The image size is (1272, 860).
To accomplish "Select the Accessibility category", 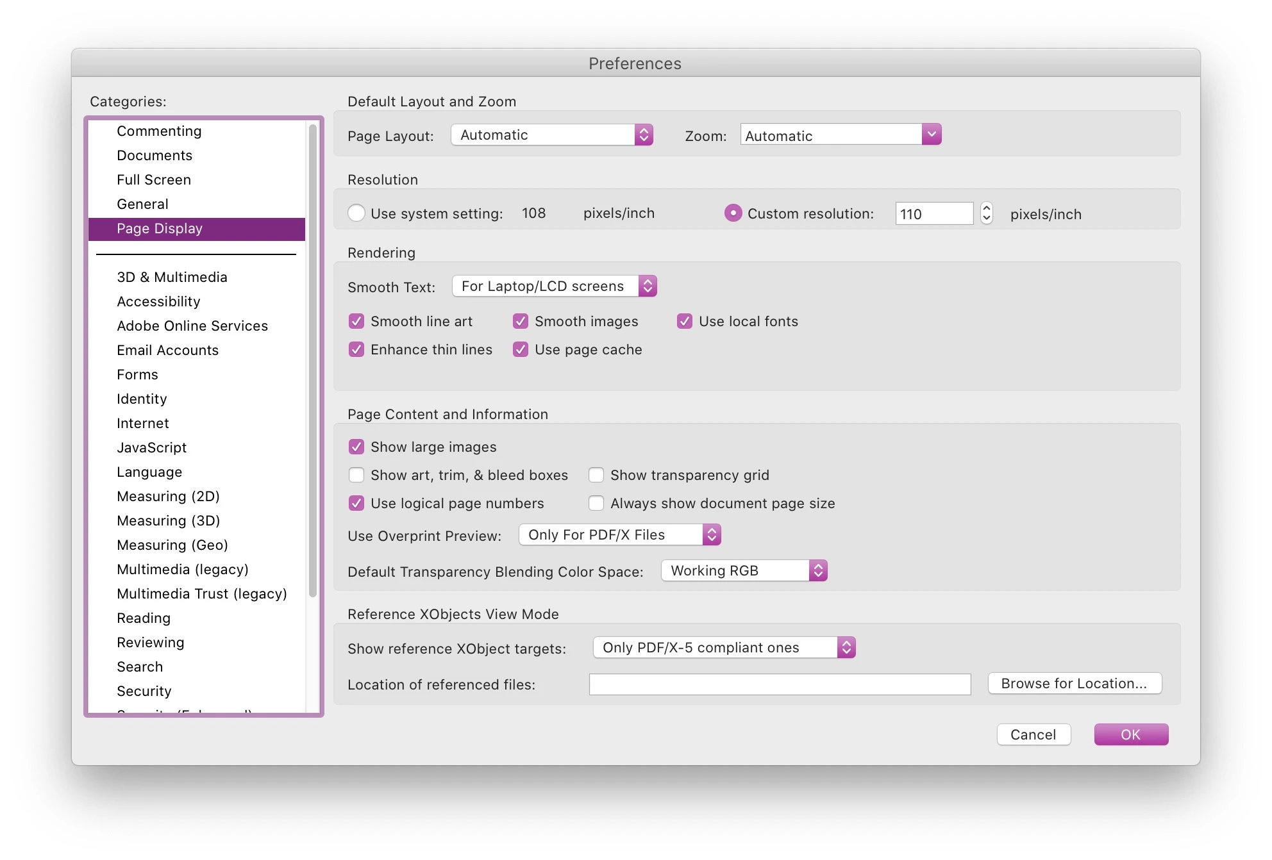I will pyautogui.click(x=158, y=302).
